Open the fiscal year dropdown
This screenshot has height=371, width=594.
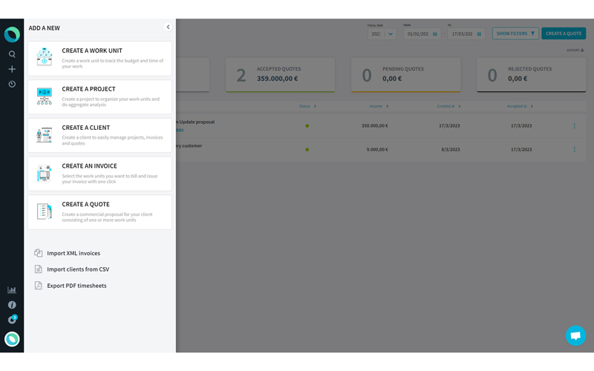tap(382, 33)
